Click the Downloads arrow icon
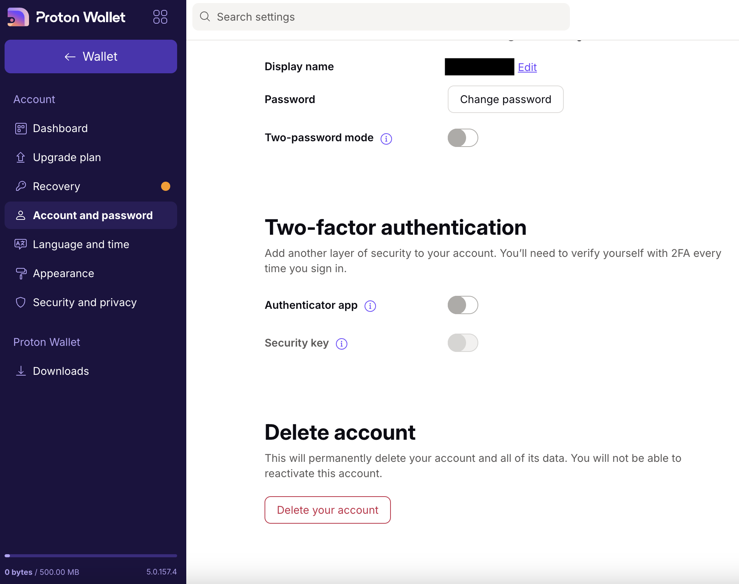739x584 pixels. point(21,371)
